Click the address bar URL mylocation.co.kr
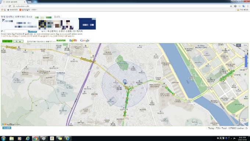Screen dimensions: 250x141 click(x=22, y=6)
